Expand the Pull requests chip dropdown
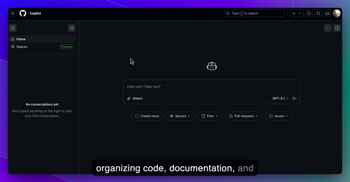The image size is (350, 182). coord(244,116)
